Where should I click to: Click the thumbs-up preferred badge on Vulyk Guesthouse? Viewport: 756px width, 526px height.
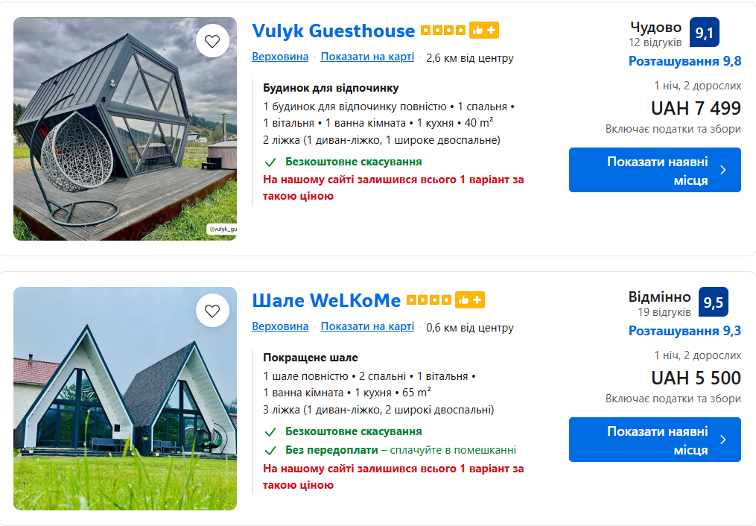pos(484,31)
